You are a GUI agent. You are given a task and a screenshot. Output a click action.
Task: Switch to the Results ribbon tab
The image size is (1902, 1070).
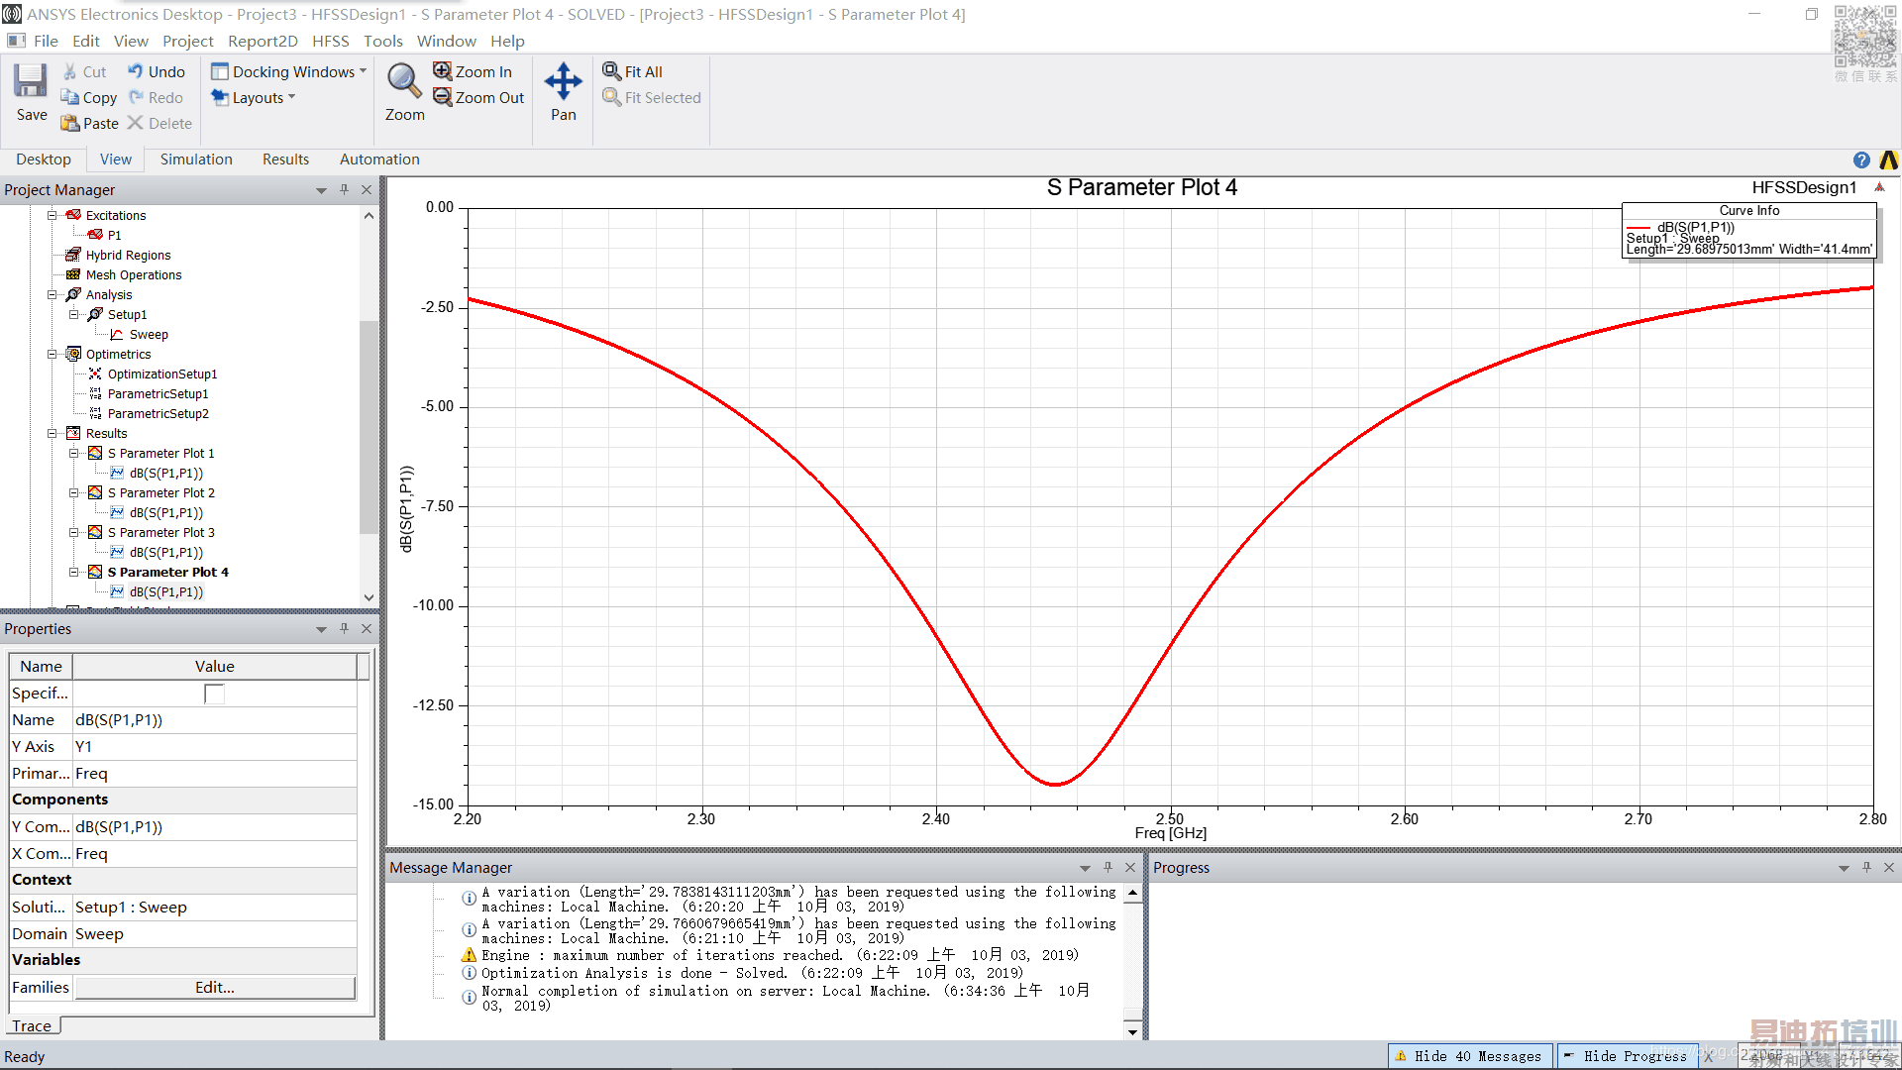(285, 160)
